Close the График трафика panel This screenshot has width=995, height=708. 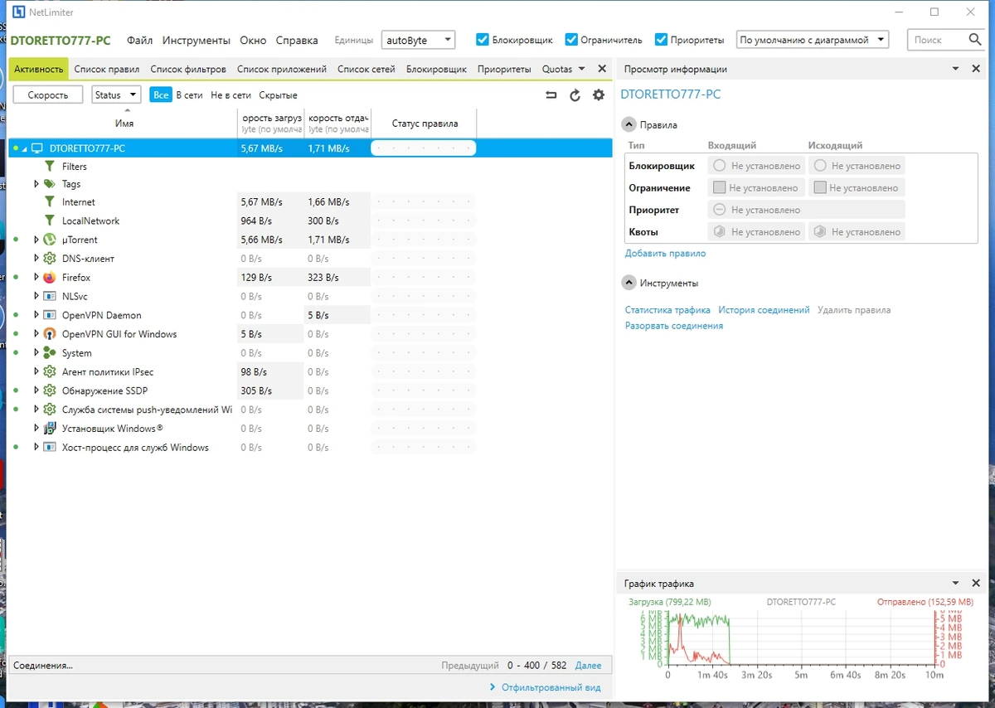click(x=976, y=584)
